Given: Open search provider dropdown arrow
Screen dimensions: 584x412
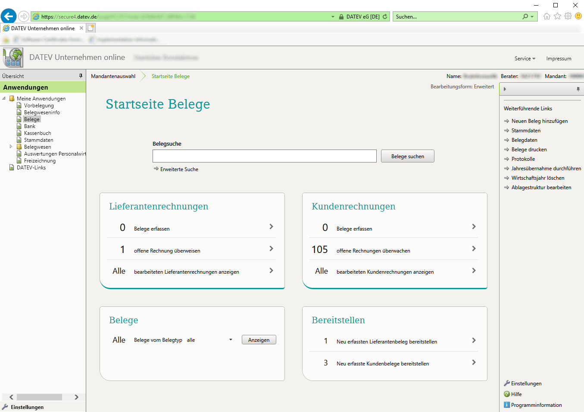Looking at the screenshot, I should [x=532, y=17].
